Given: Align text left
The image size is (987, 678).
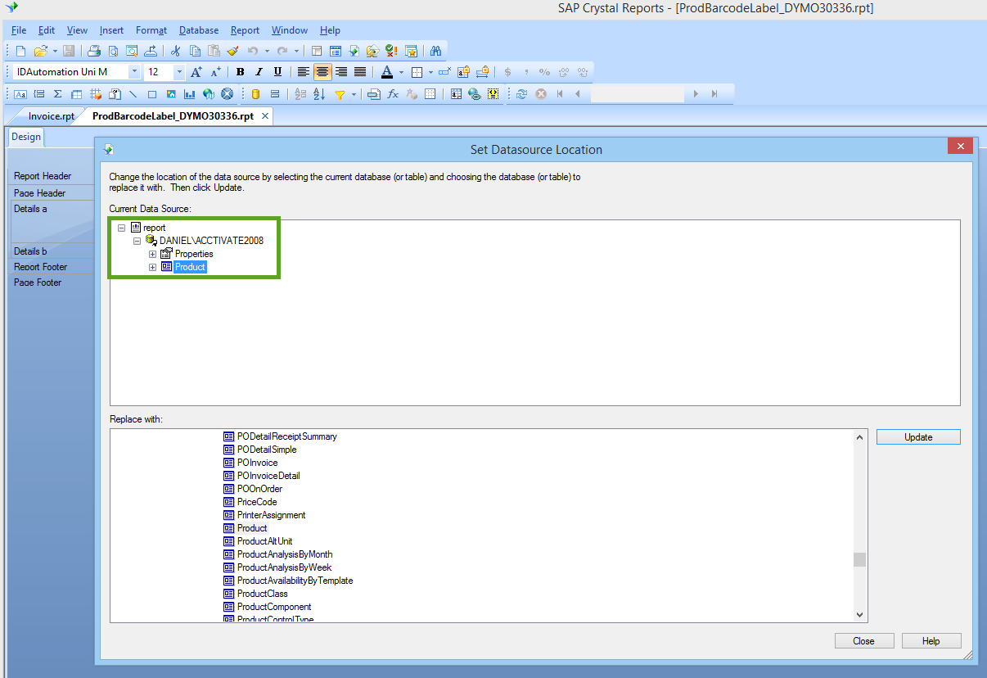Looking at the screenshot, I should 304,72.
